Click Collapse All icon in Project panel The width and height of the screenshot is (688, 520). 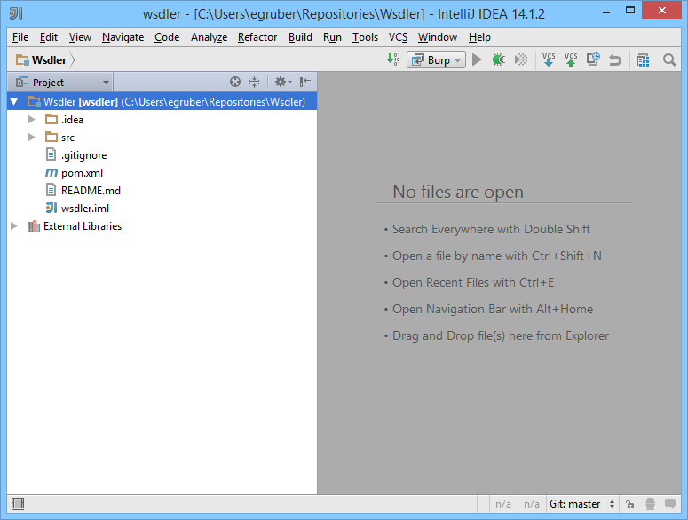tap(254, 82)
